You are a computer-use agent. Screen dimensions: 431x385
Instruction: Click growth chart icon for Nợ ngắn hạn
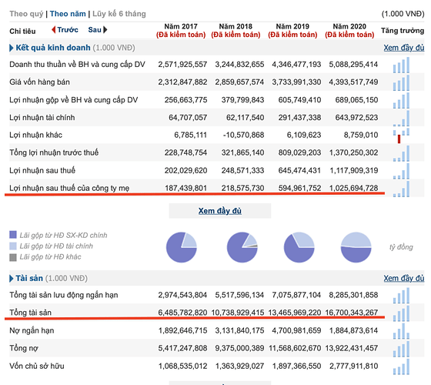point(401,331)
